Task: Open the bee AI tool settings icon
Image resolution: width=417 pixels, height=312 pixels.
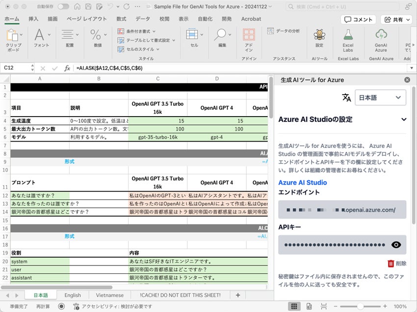Action: [x=319, y=34]
